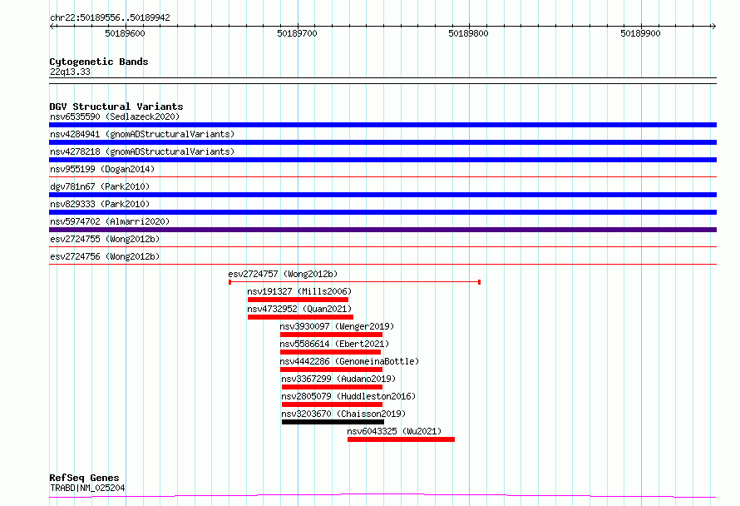The image size is (740, 506).
Task: Click the red bar of nsv4732952
Action: (x=300, y=317)
